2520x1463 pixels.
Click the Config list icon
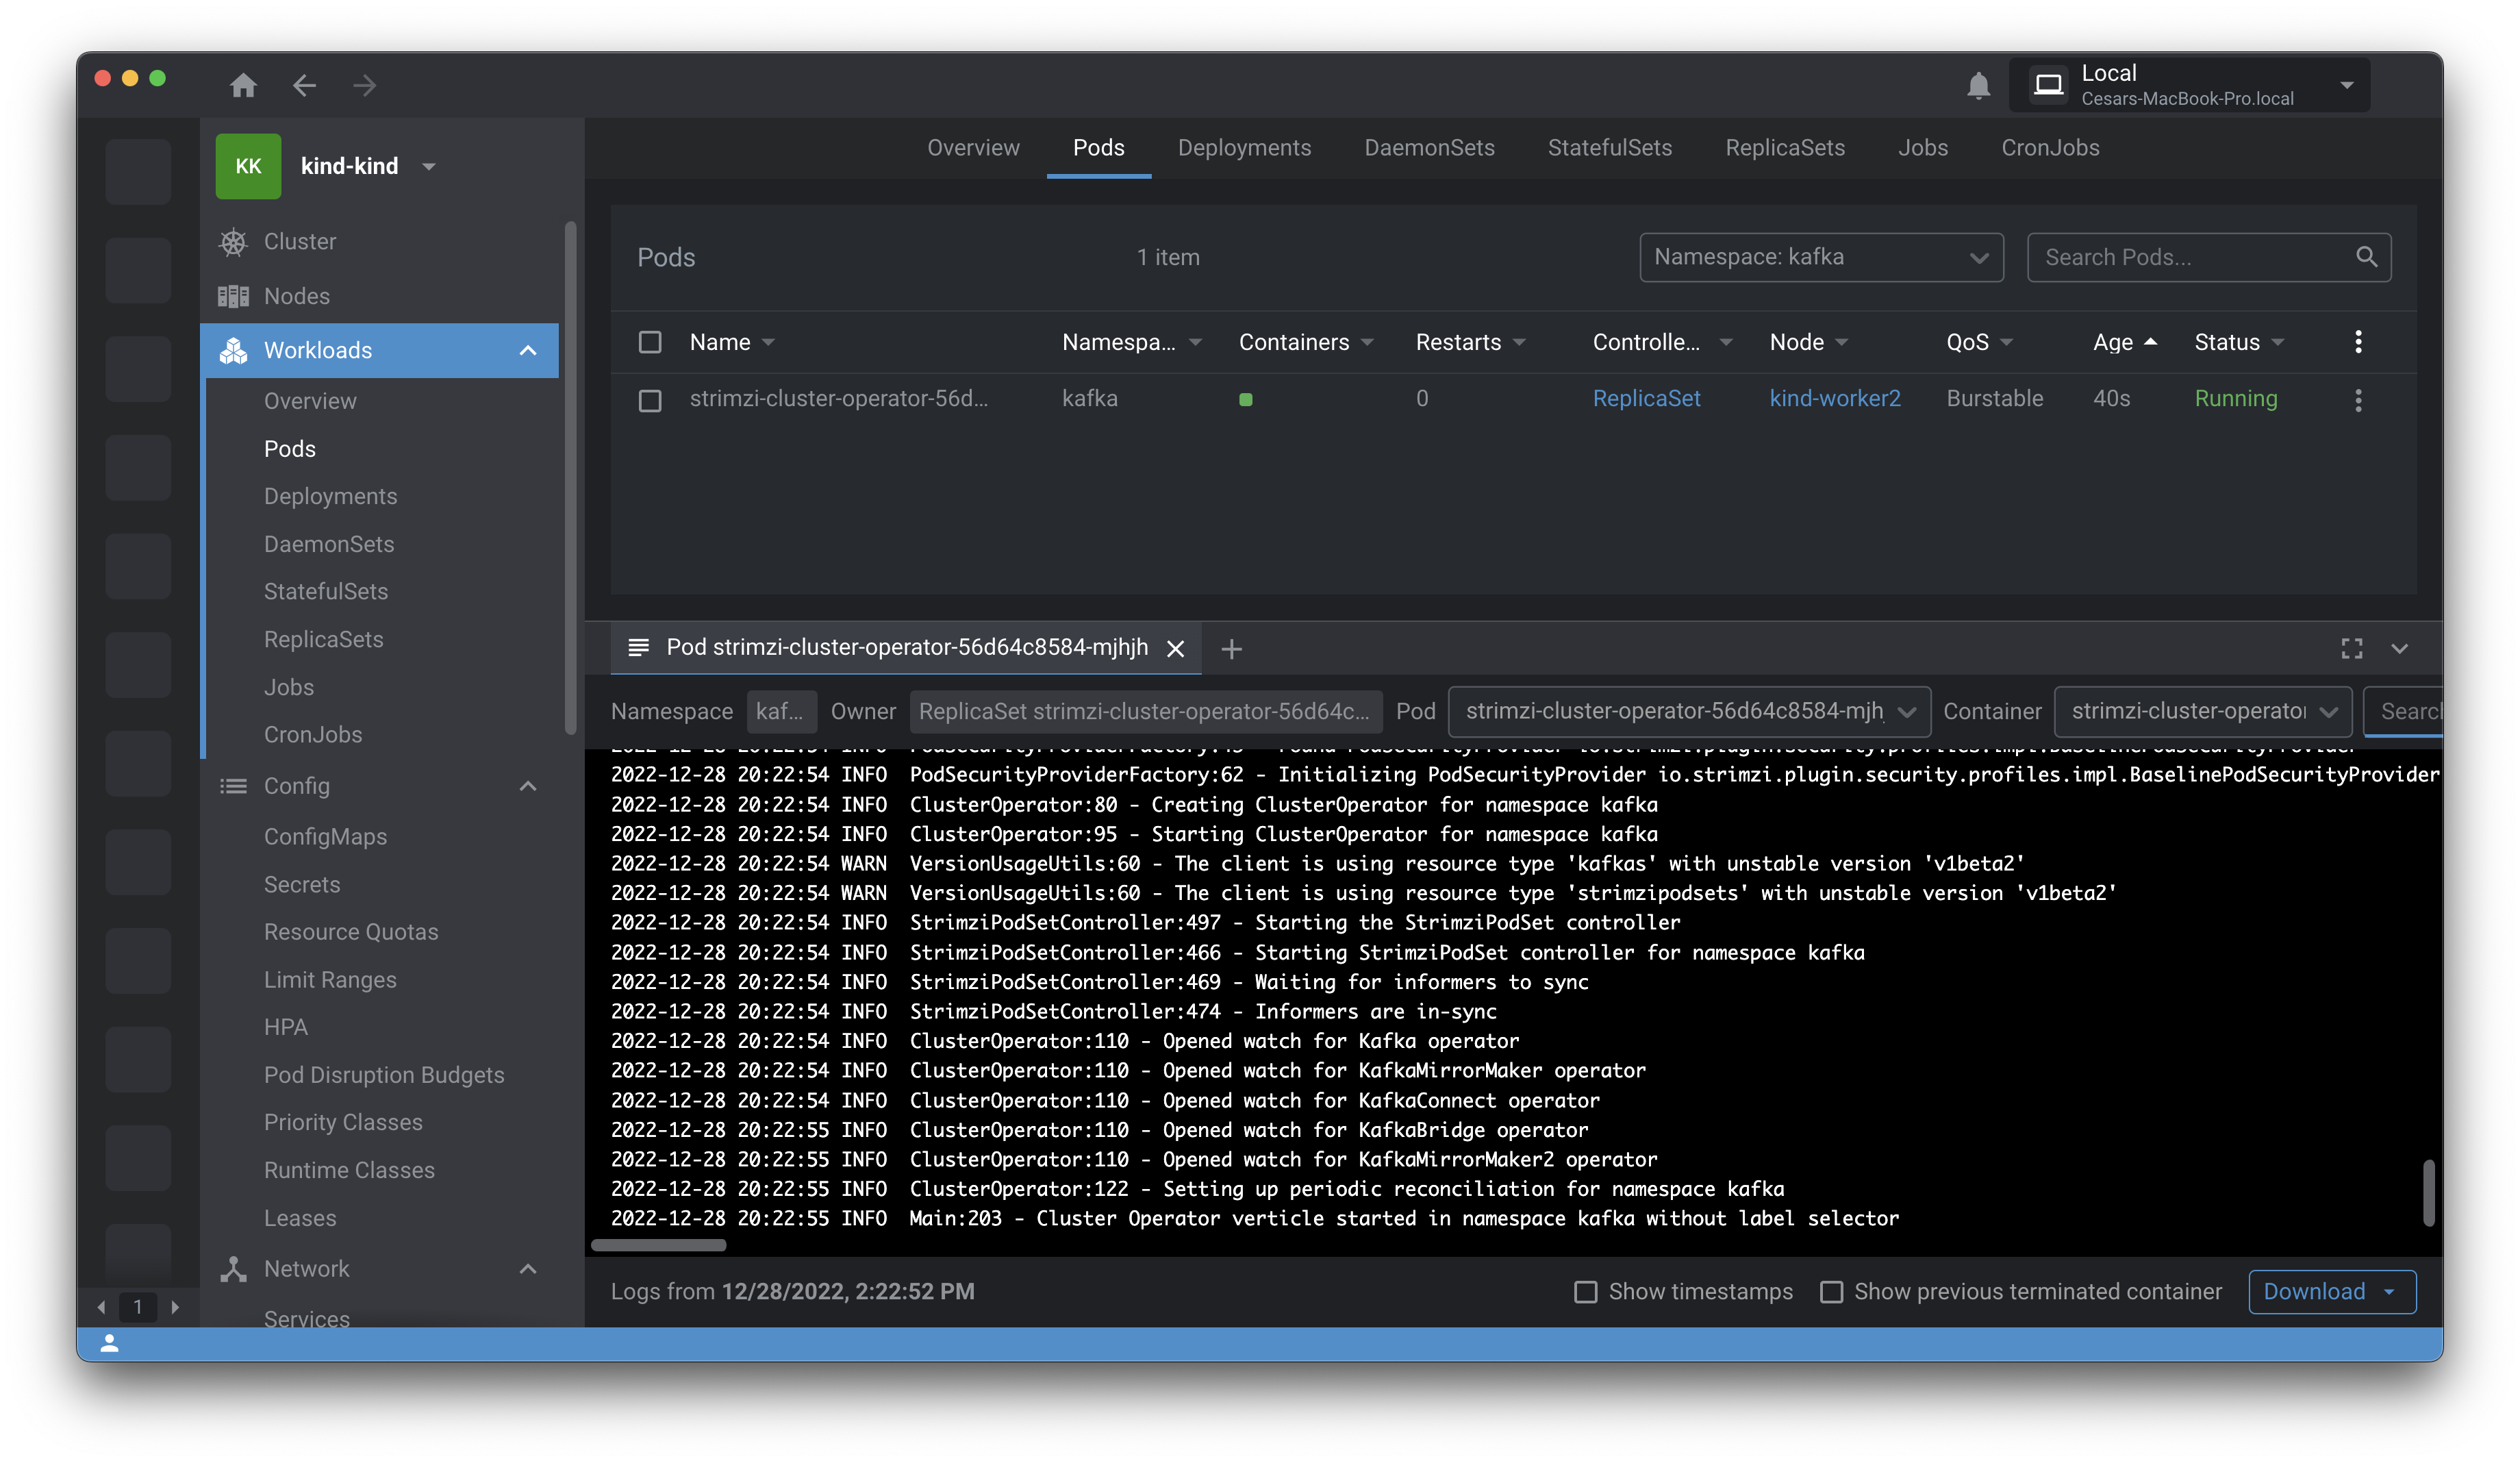pyautogui.click(x=233, y=786)
